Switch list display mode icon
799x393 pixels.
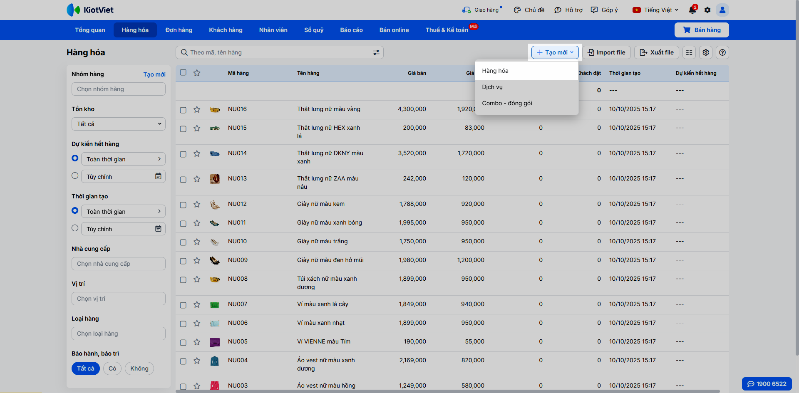(x=689, y=52)
